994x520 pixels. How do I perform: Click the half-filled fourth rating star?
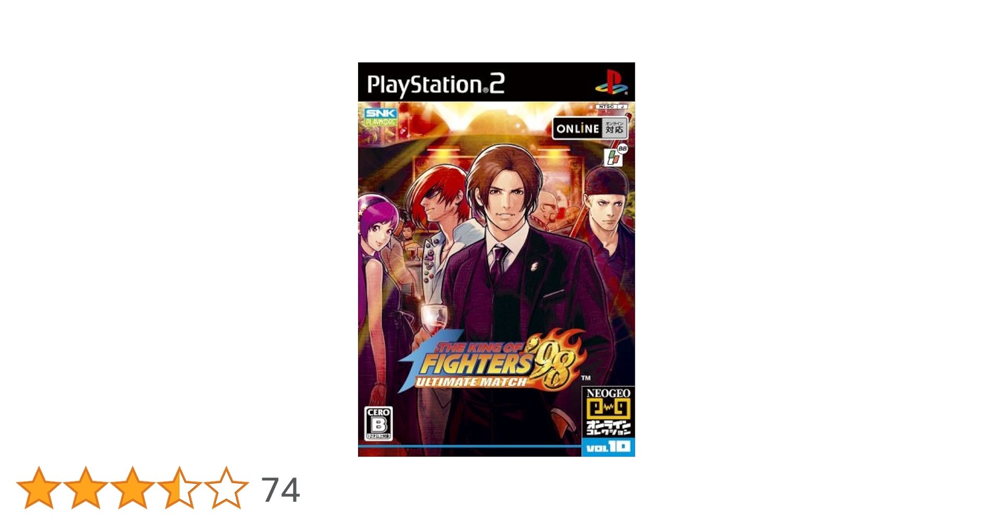pyautogui.click(x=180, y=488)
